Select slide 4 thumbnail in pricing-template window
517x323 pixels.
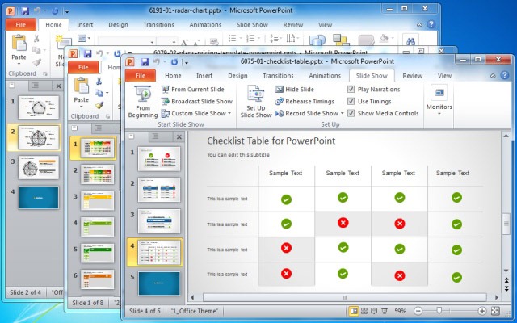[97, 227]
